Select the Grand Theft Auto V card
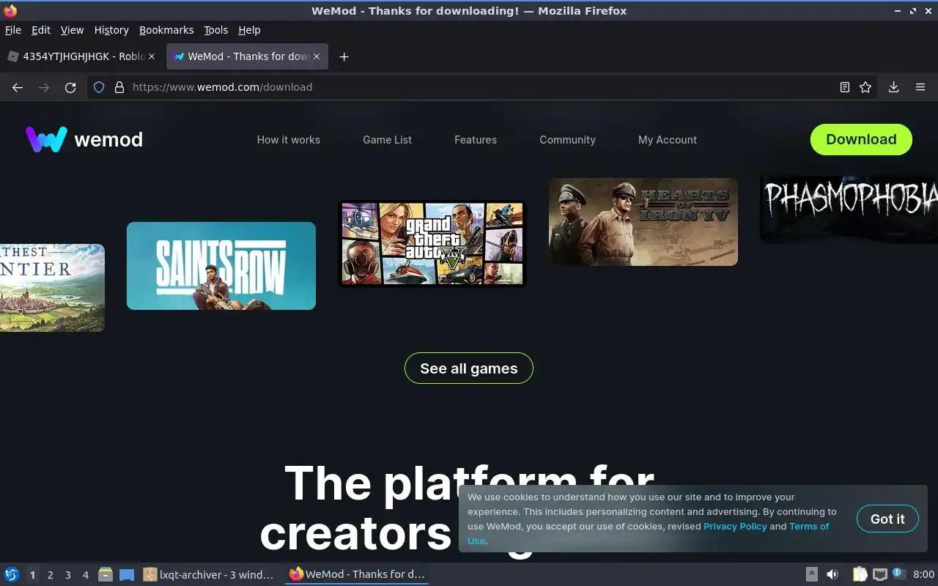Screen dimensions: 938x586 (432, 244)
